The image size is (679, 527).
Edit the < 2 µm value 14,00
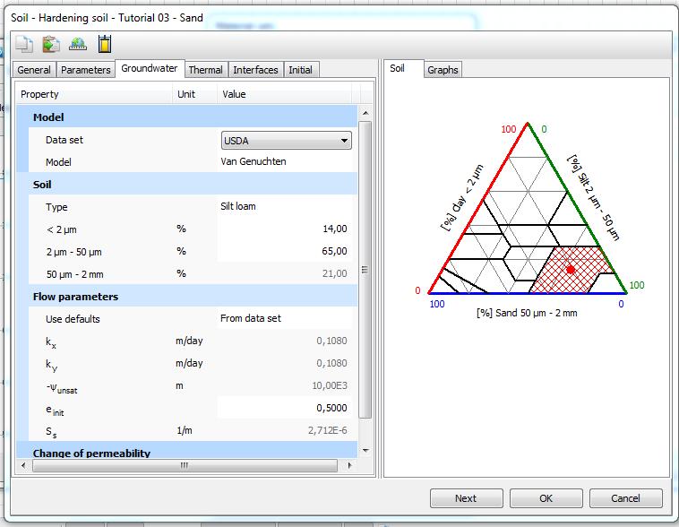(x=285, y=229)
